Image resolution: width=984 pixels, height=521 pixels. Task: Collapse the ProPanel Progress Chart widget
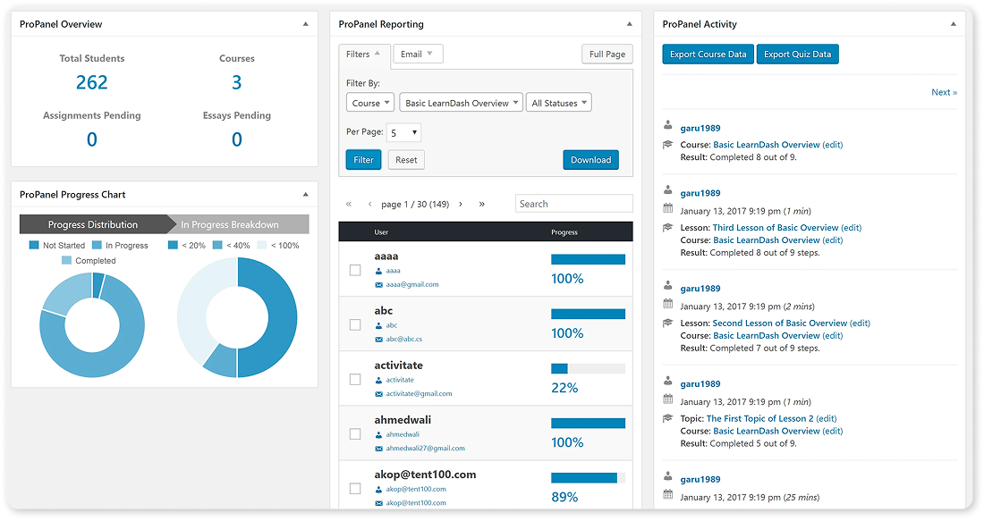tap(306, 194)
